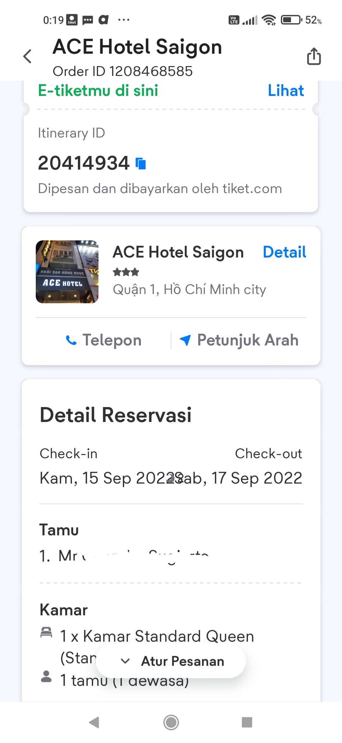Open the ACE Hotel photo thumbnail
Screen dimensions: 342x743
tap(67, 272)
